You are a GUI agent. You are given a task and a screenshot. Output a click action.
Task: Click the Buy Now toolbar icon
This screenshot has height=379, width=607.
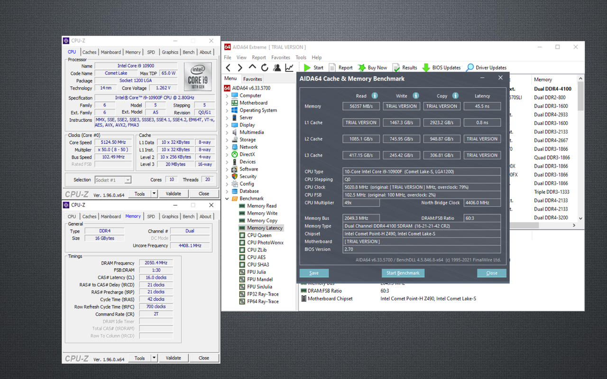(x=362, y=68)
